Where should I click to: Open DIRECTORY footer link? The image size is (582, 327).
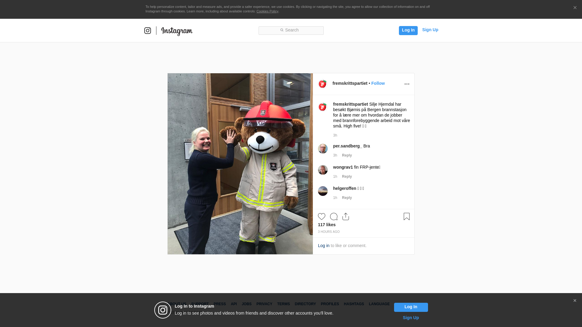click(305, 304)
